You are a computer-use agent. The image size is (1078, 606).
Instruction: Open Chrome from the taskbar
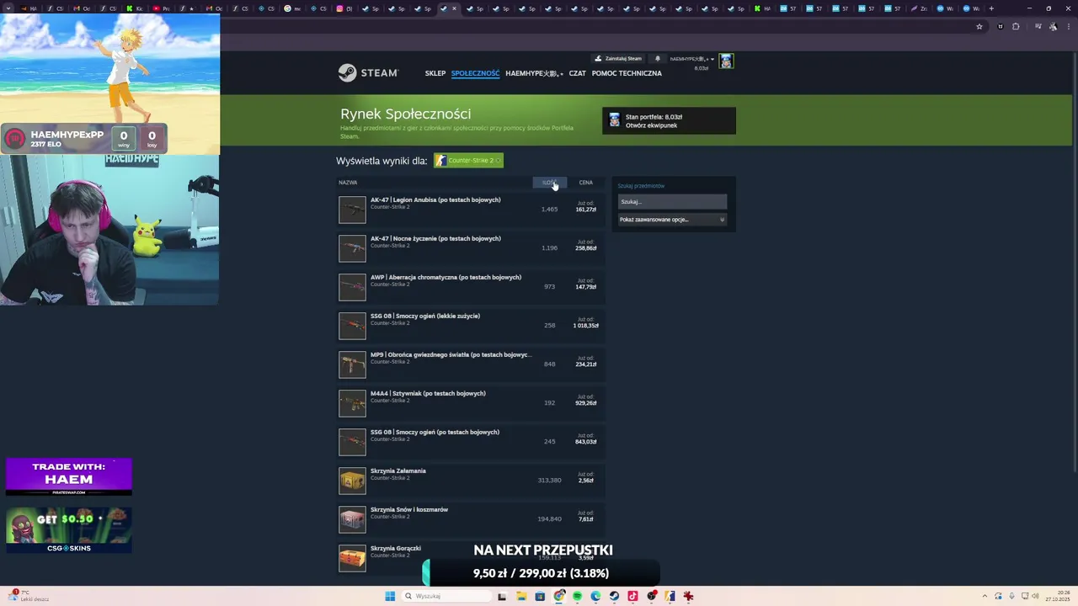click(x=558, y=596)
